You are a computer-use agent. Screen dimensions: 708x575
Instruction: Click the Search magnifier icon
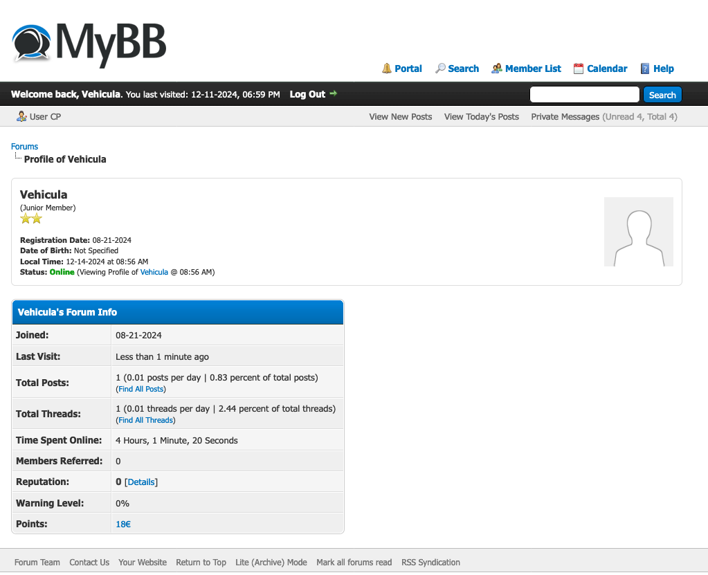[x=440, y=69]
